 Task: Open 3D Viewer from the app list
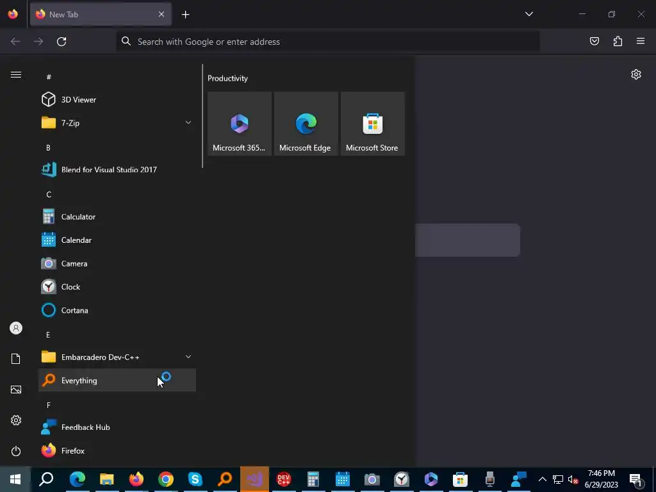point(117,99)
